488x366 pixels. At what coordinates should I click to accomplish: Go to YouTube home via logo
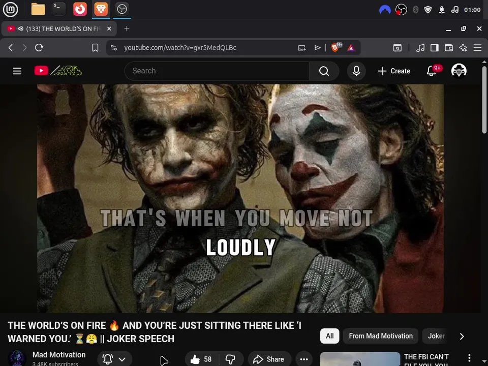tap(58, 71)
